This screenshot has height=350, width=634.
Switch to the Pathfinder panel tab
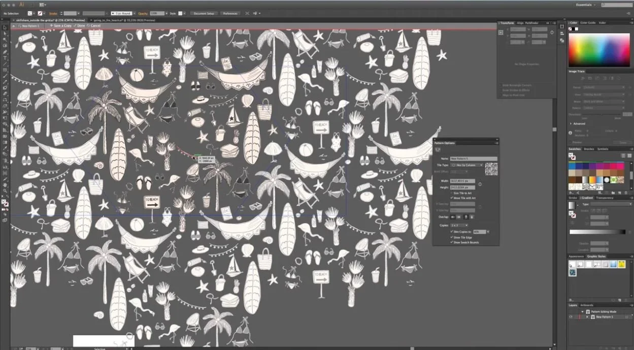[x=531, y=23]
